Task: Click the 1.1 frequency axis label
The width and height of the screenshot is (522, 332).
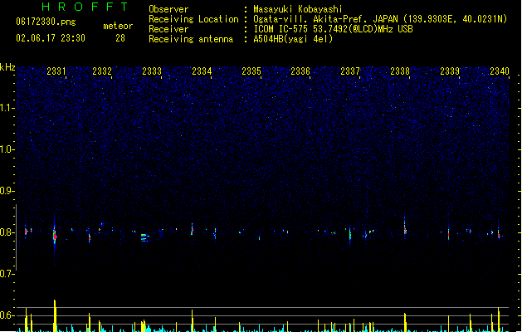Action: (7, 108)
